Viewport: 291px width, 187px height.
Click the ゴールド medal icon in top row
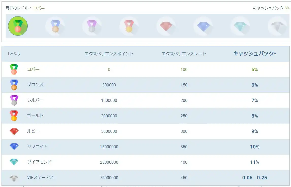coord(129,26)
